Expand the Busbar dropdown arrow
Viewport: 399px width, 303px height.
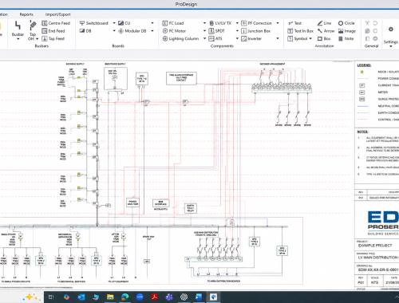18,39
